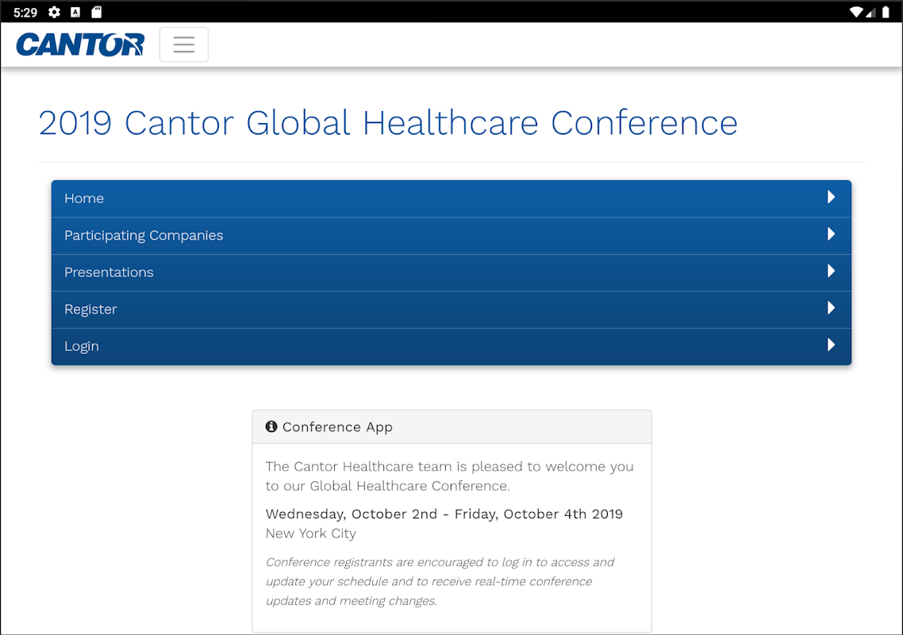The width and height of the screenshot is (903, 635).
Task: Click the Conference App panel header
Action: tap(452, 427)
